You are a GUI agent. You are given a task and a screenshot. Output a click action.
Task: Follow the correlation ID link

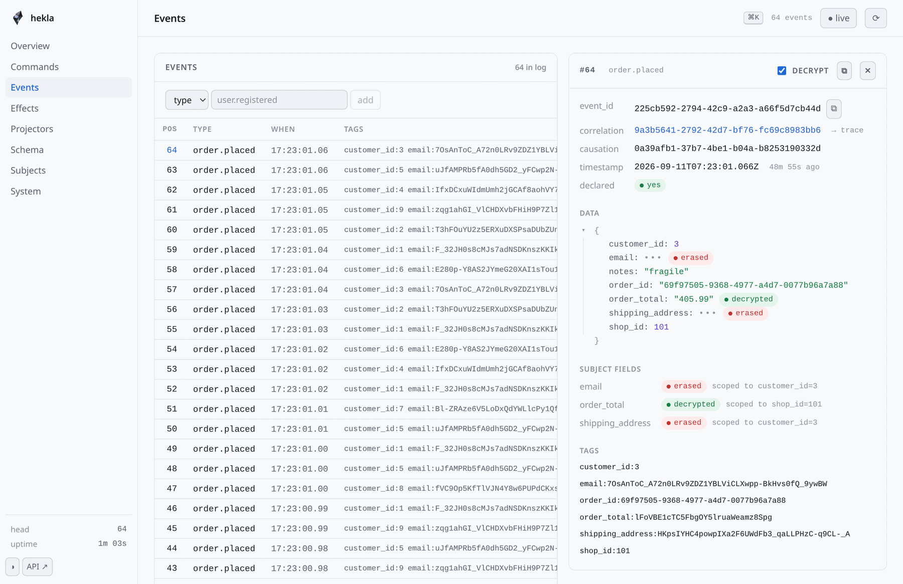727,130
